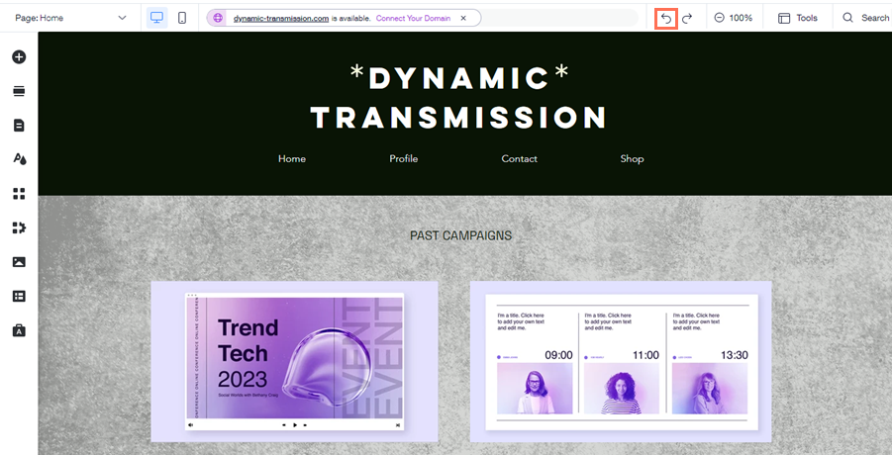Click the Undo arrow
The image size is (892, 455).
click(666, 18)
